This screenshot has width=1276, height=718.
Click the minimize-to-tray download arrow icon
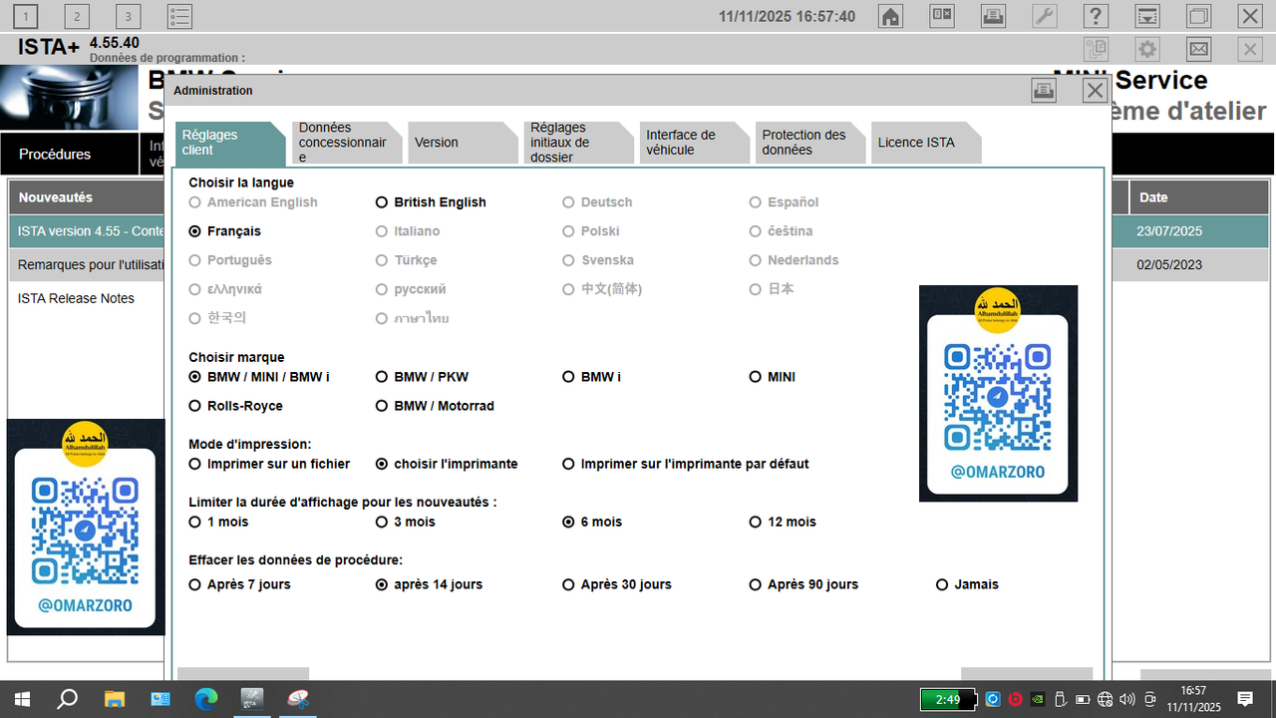pyautogui.click(x=1147, y=16)
